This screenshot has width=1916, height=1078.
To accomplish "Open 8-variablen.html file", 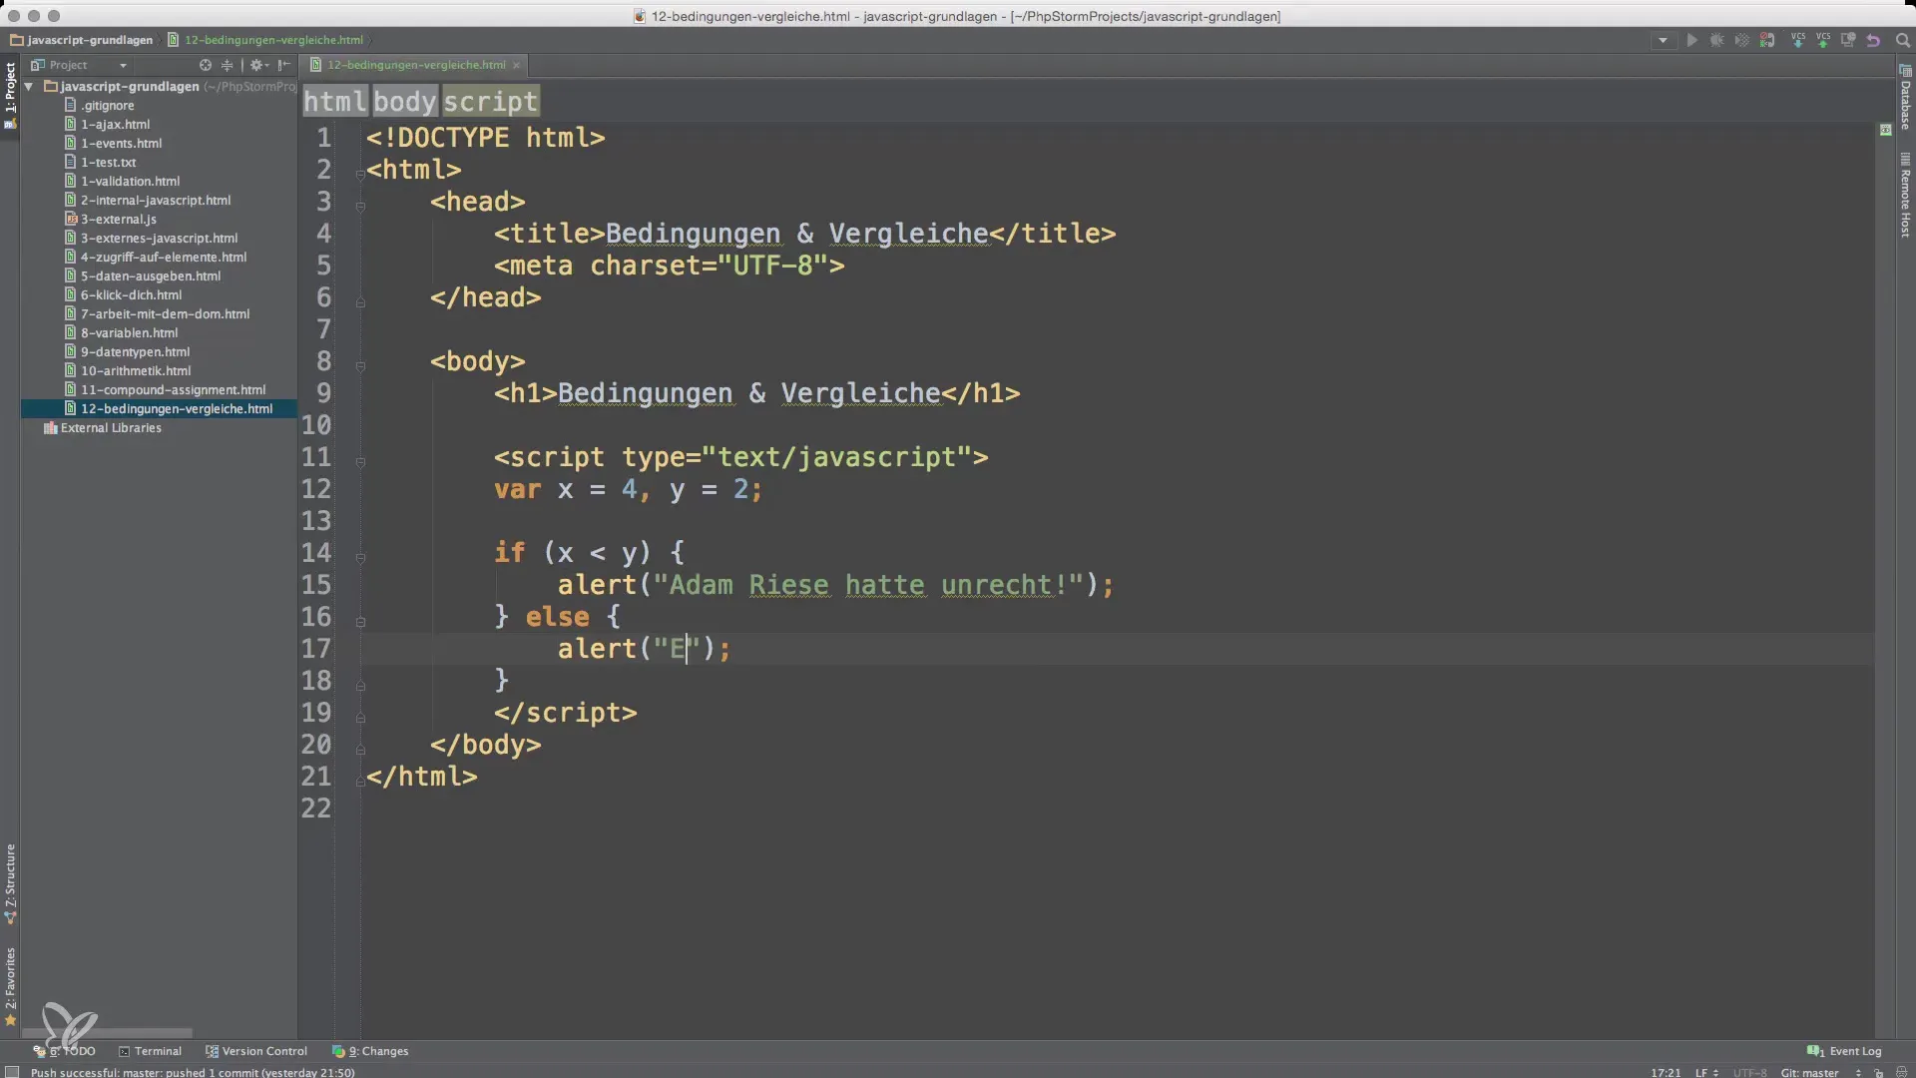I will click(121, 333).
